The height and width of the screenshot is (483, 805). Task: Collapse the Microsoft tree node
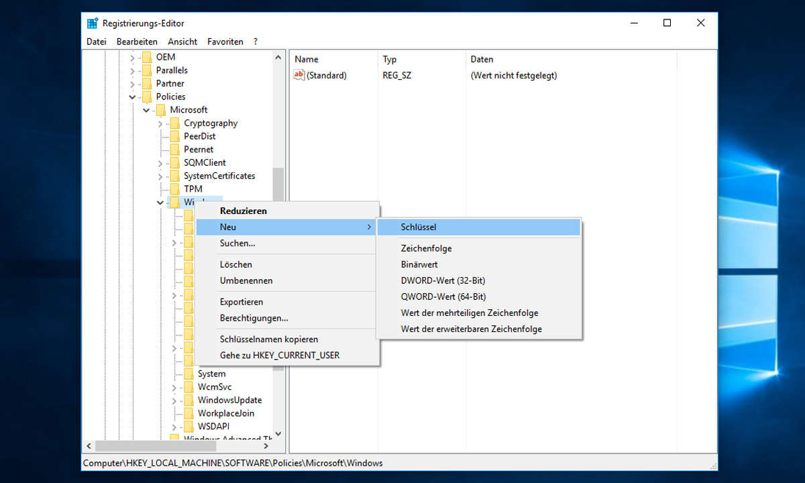pyautogui.click(x=146, y=110)
